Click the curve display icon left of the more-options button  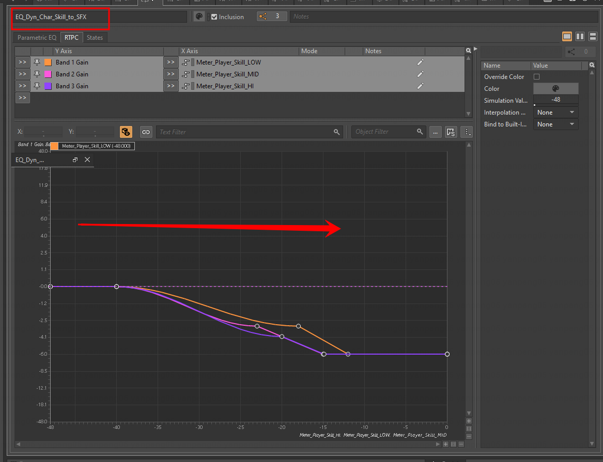coord(451,132)
